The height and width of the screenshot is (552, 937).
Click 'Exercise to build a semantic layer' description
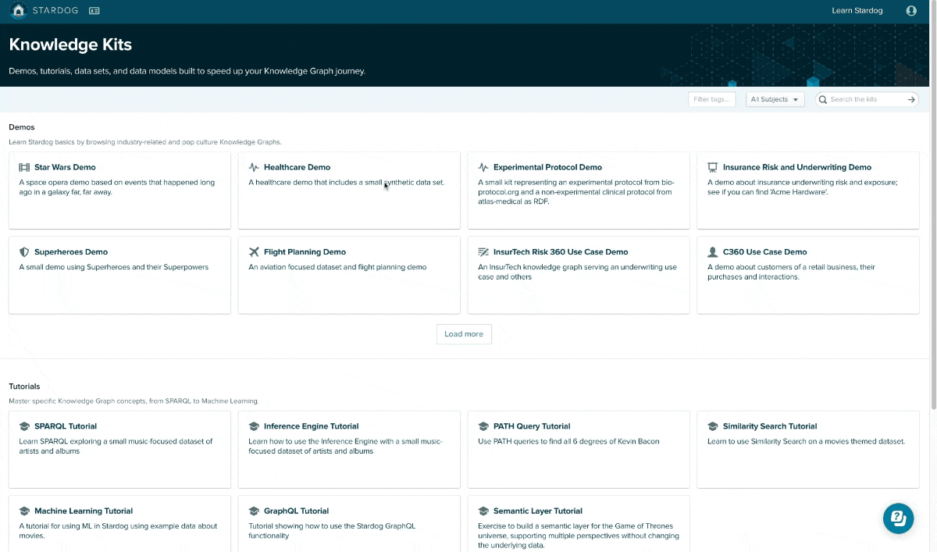[579, 536]
